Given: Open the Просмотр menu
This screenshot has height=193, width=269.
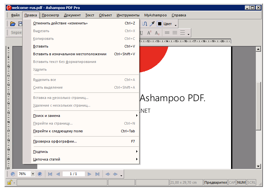Looking at the screenshot, I should click(50, 15).
